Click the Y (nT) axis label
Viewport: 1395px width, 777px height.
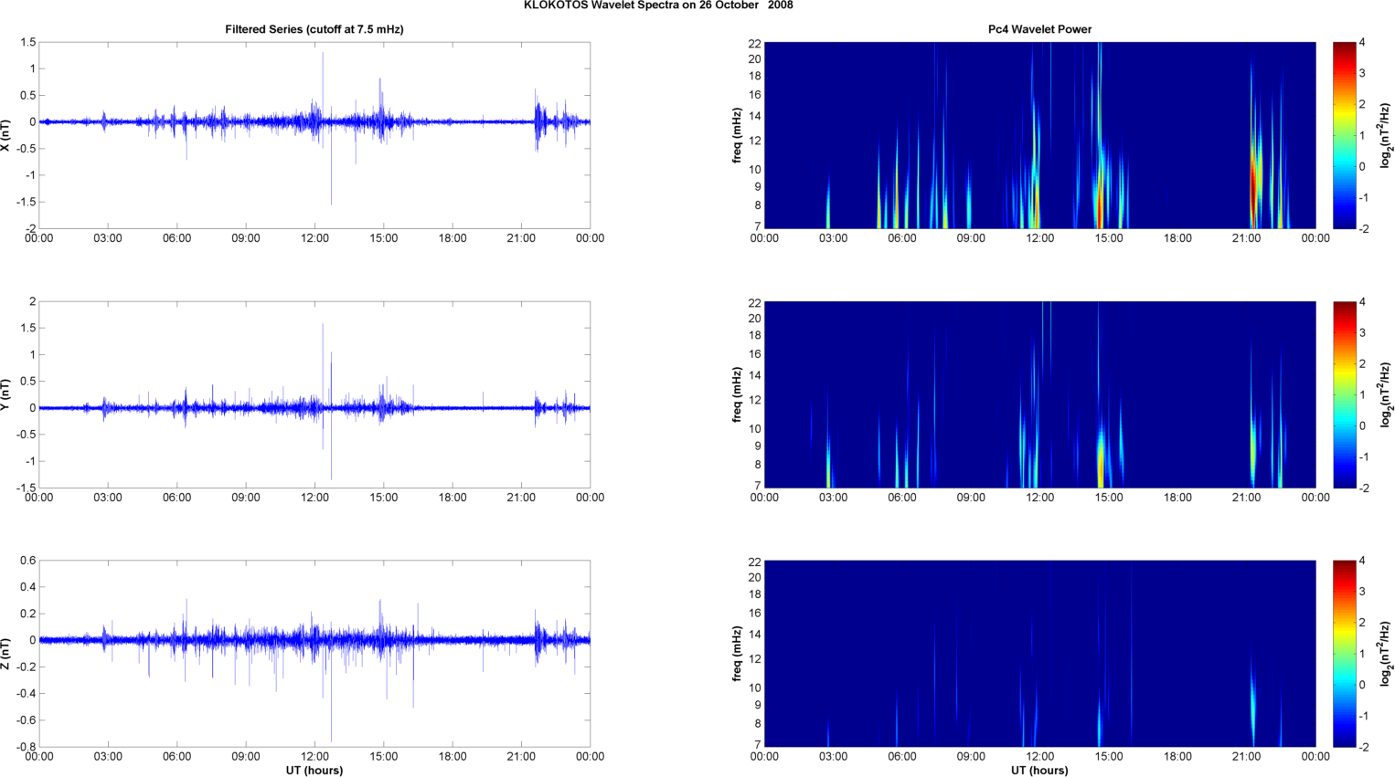click(x=7, y=394)
